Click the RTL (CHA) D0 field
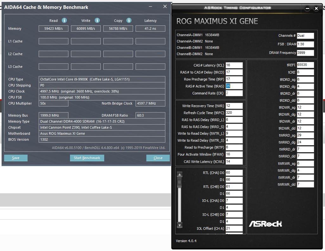Screen dimensions: 325x251 [234, 173]
